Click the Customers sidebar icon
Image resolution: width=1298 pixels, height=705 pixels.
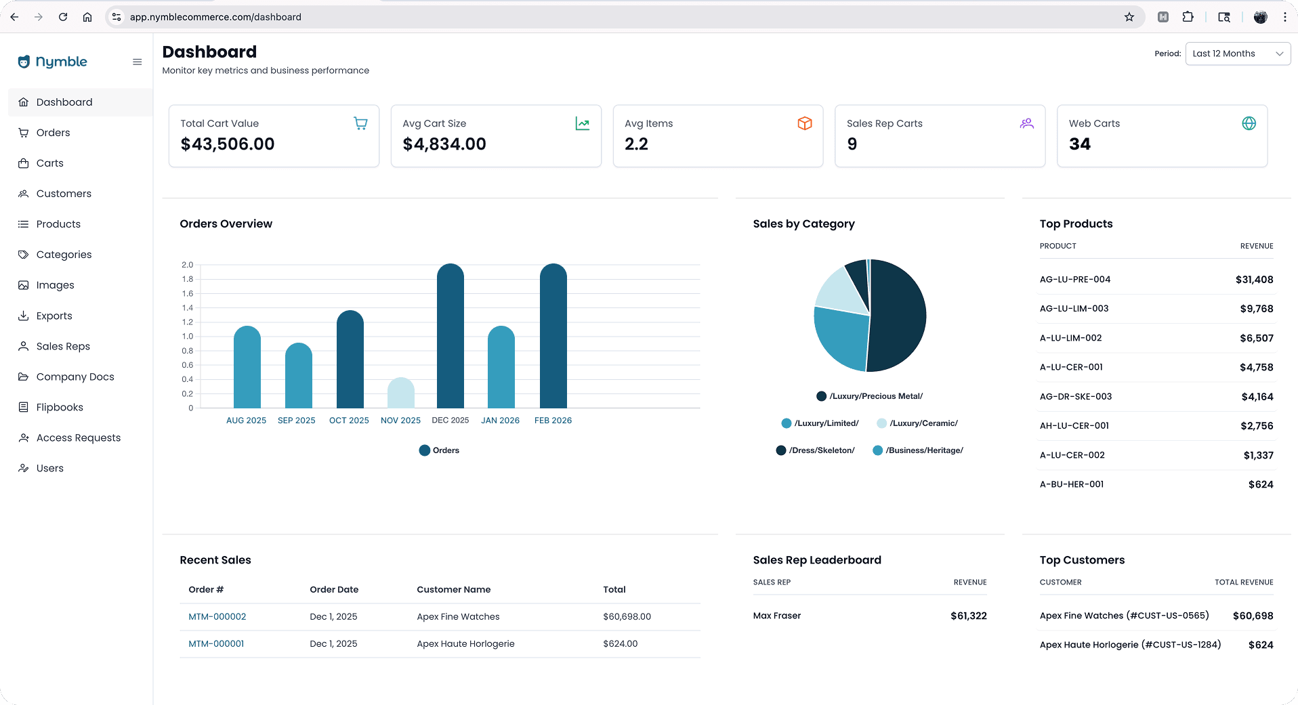[23, 194]
